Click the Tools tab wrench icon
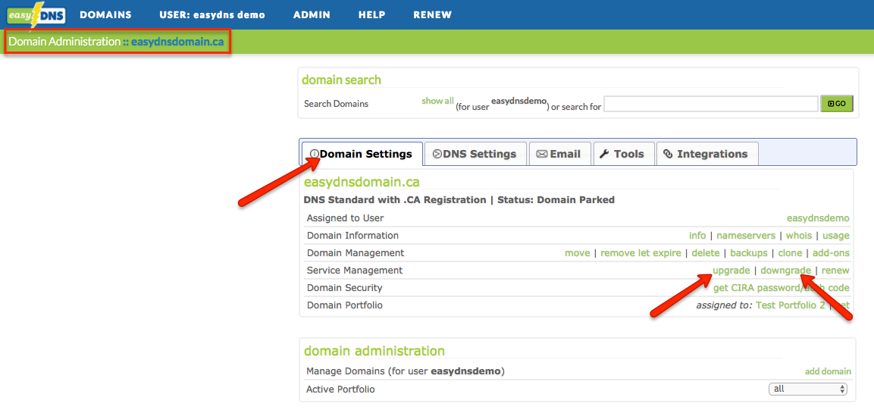Viewport: 874px width, 416px height. point(604,155)
